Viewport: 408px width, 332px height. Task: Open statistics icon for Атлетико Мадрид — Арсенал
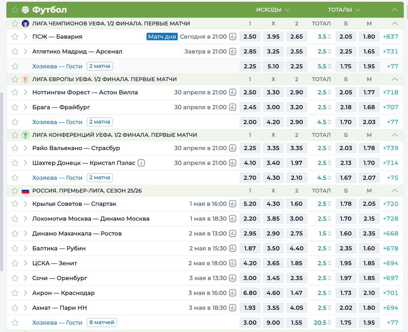click(233, 51)
